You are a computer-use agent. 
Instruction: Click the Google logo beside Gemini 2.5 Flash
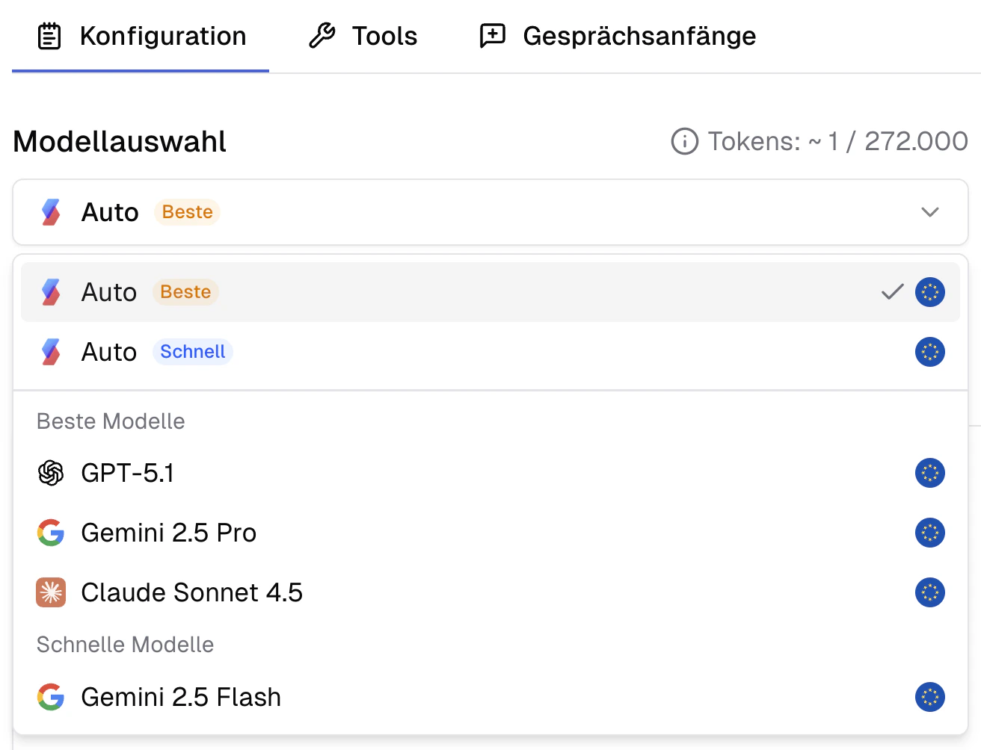pyautogui.click(x=51, y=697)
